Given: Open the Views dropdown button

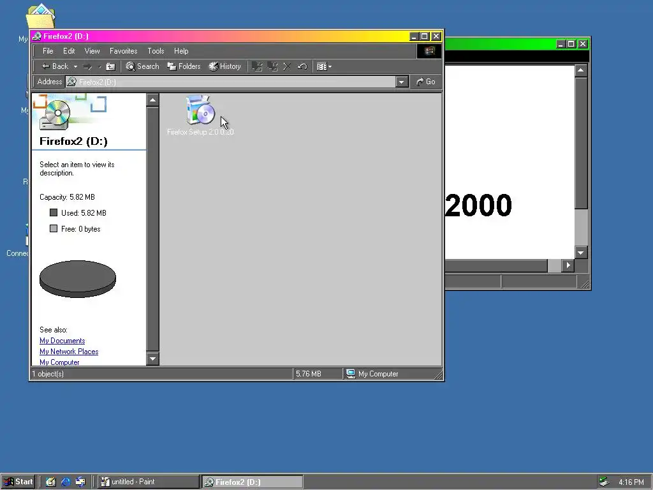Looking at the screenshot, I should pos(324,66).
